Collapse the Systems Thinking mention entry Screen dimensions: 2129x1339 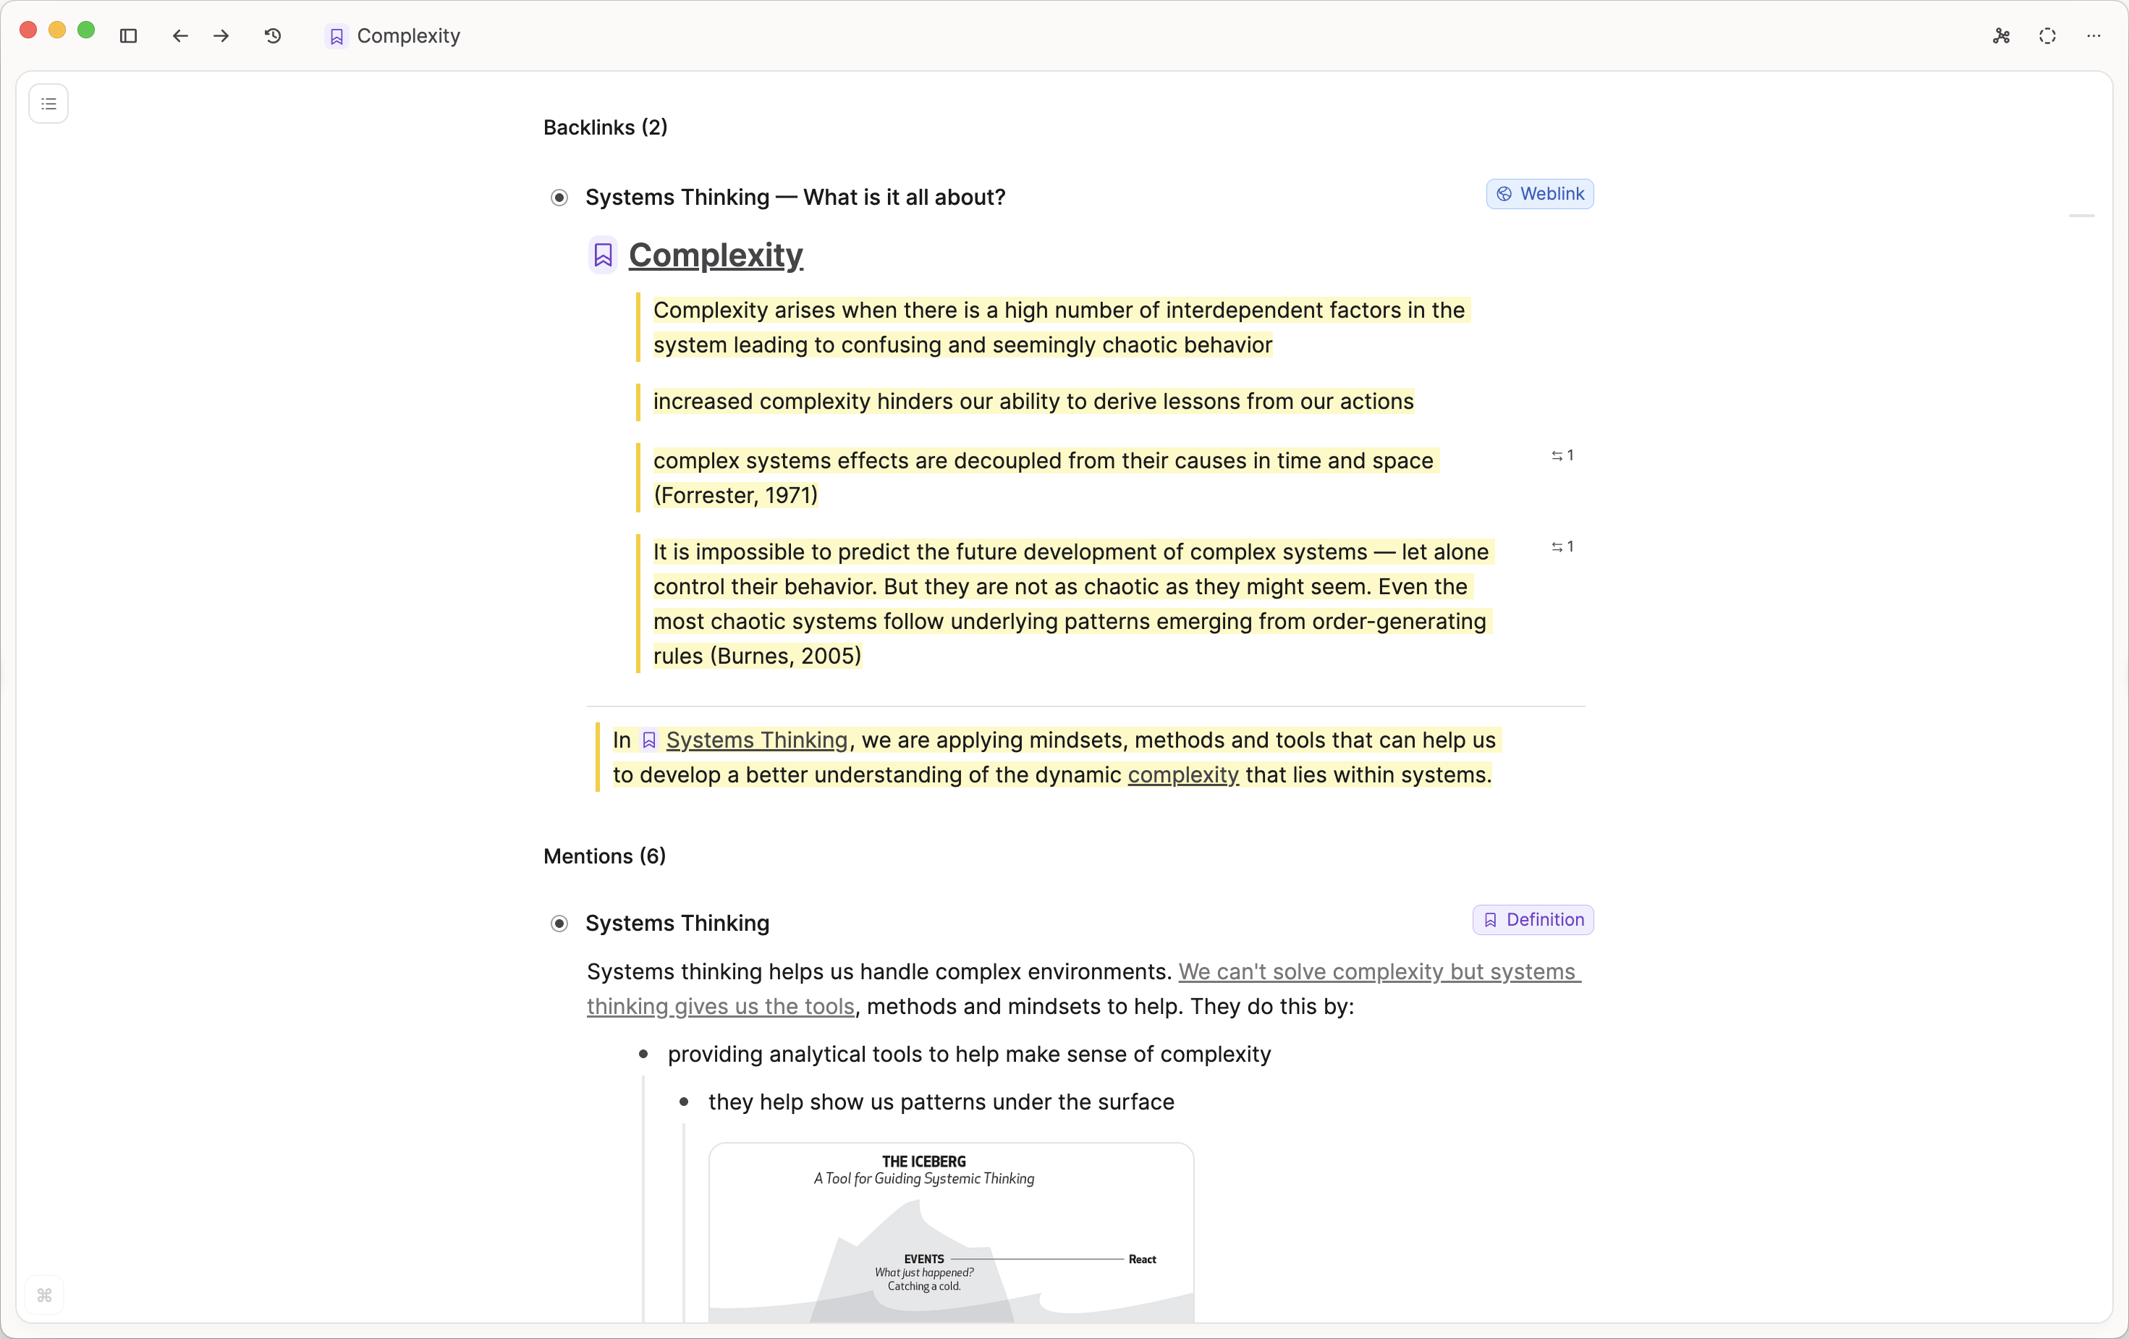coord(559,924)
